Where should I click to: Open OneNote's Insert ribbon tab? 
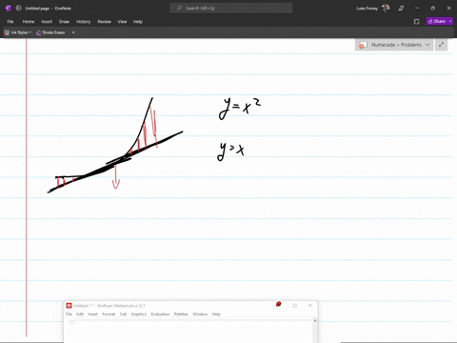coord(47,22)
